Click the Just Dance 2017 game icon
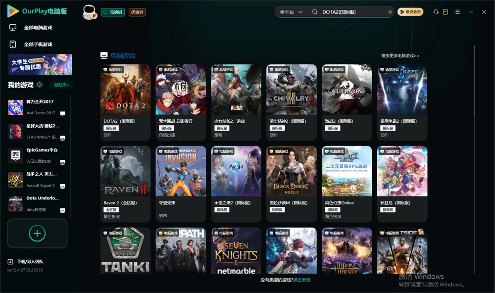 (15, 107)
